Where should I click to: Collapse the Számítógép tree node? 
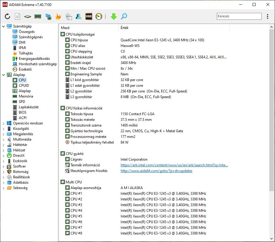4,26
